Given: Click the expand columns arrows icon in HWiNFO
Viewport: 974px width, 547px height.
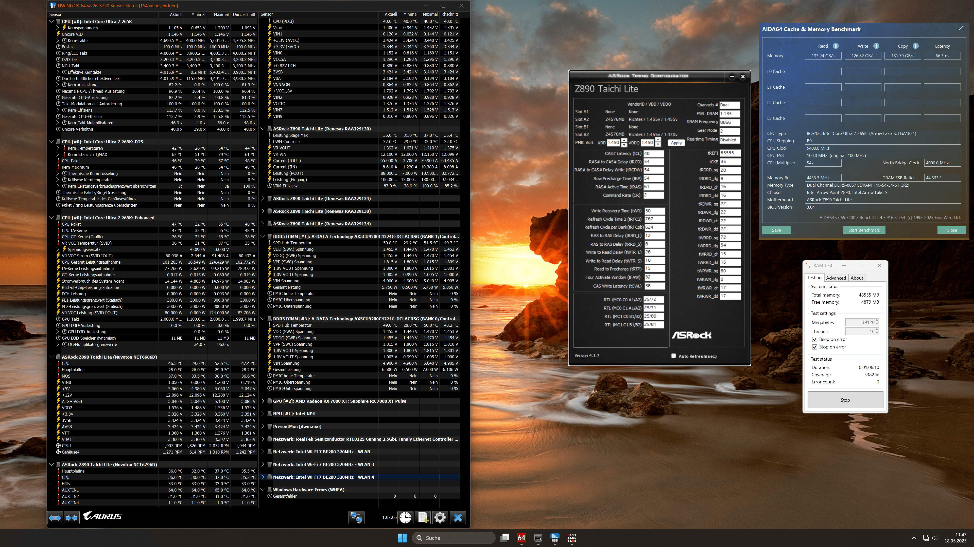Looking at the screenshot, I should point(55,518).
